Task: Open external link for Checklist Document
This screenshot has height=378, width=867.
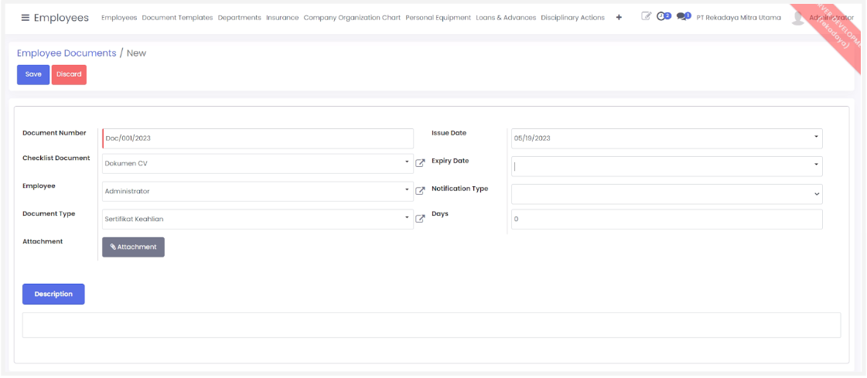Action: click(x=421, y=163)
